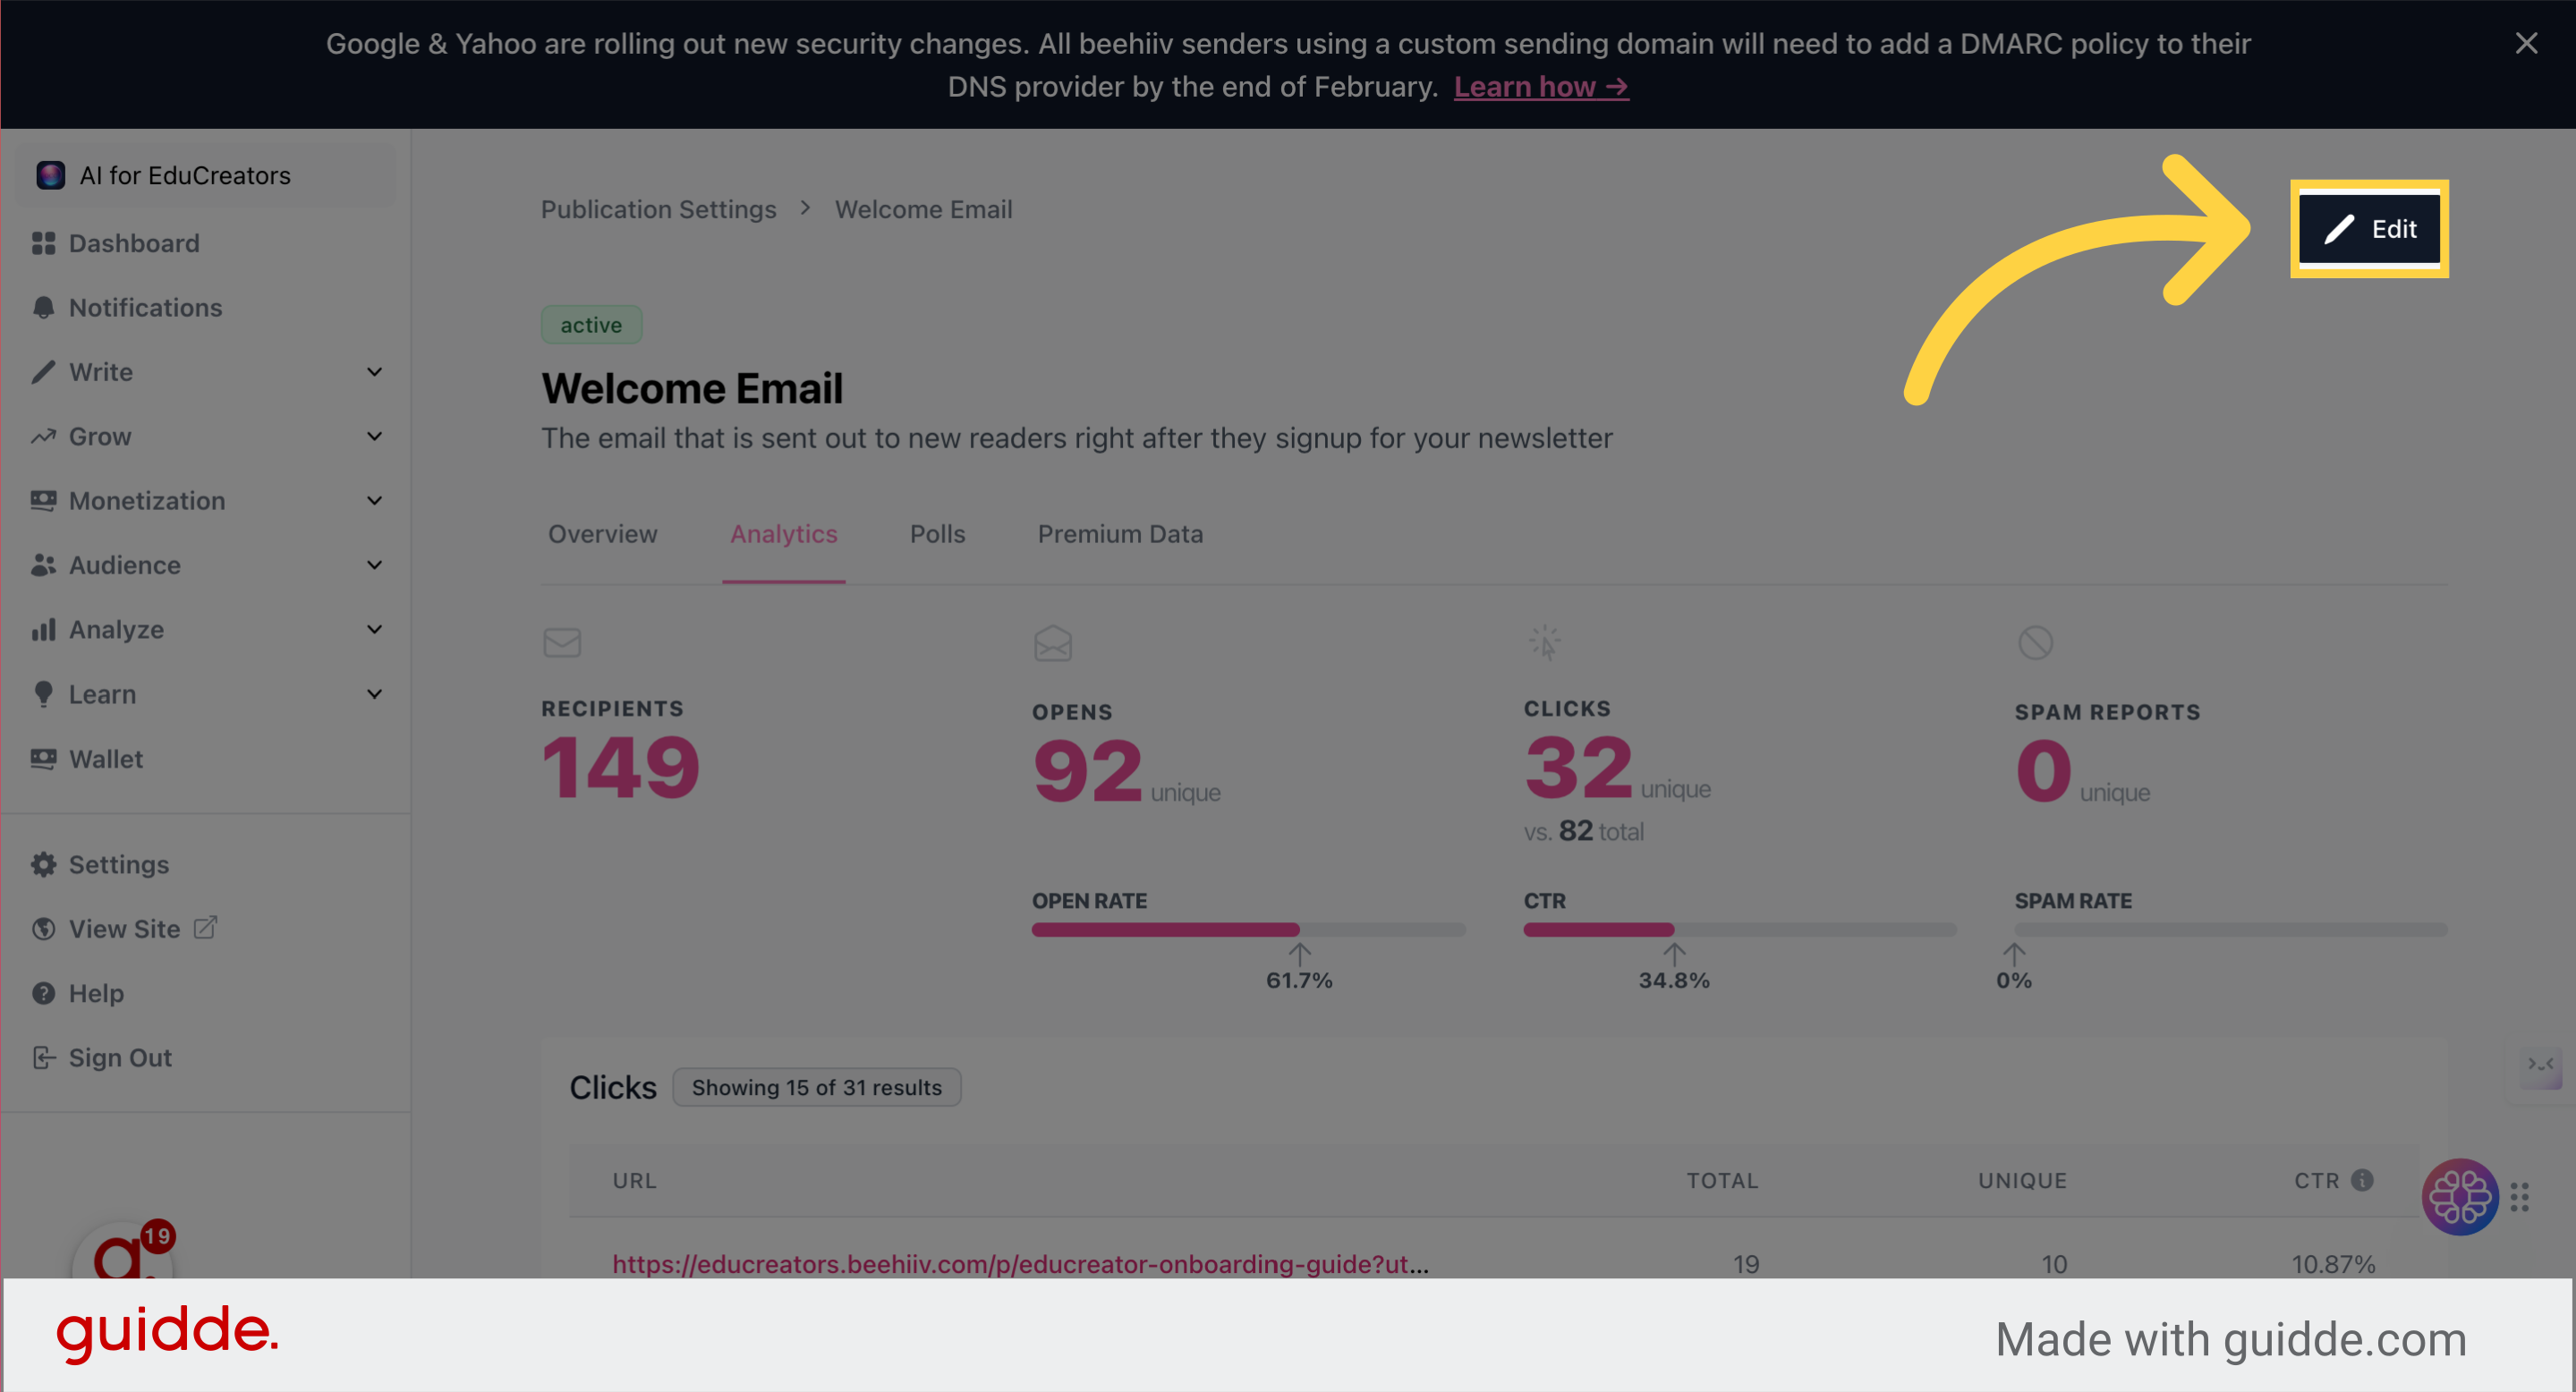Expand the Write menu chevron

tap(374, 372)
